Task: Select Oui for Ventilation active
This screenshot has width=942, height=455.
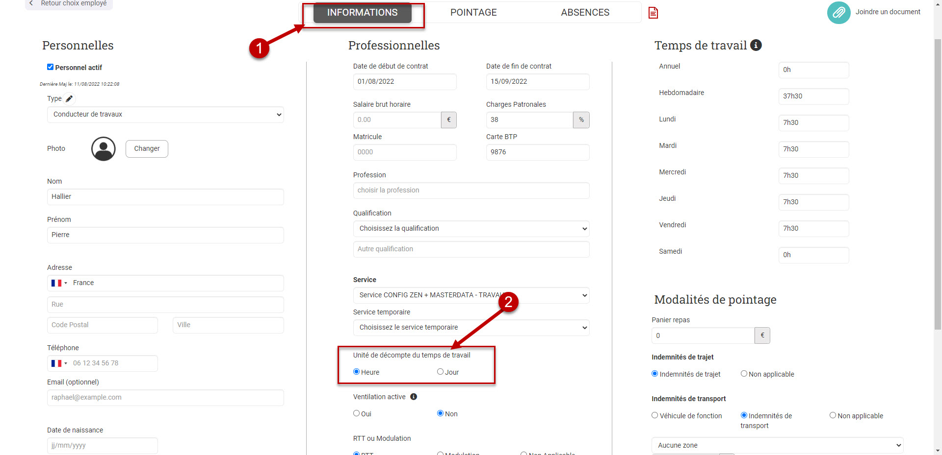Action: (x=357, y=413)
